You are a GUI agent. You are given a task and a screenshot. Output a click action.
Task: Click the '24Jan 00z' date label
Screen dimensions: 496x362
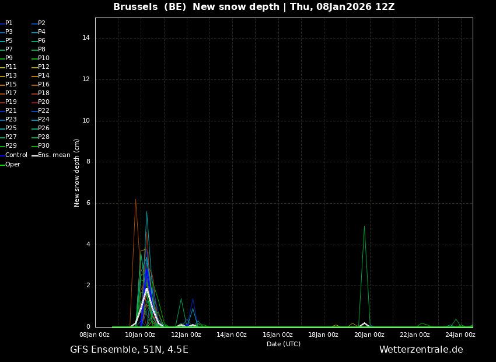point(460,335)
